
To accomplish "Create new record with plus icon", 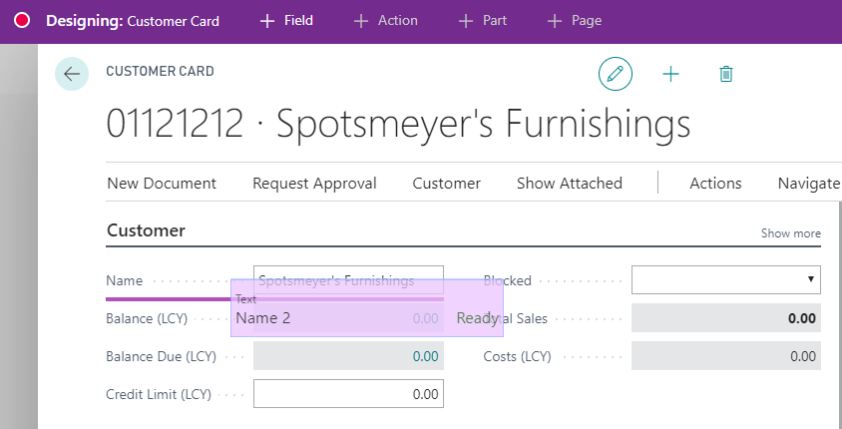I will 670,74.
